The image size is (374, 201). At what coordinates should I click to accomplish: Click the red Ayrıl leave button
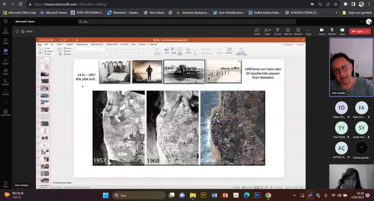358,31
